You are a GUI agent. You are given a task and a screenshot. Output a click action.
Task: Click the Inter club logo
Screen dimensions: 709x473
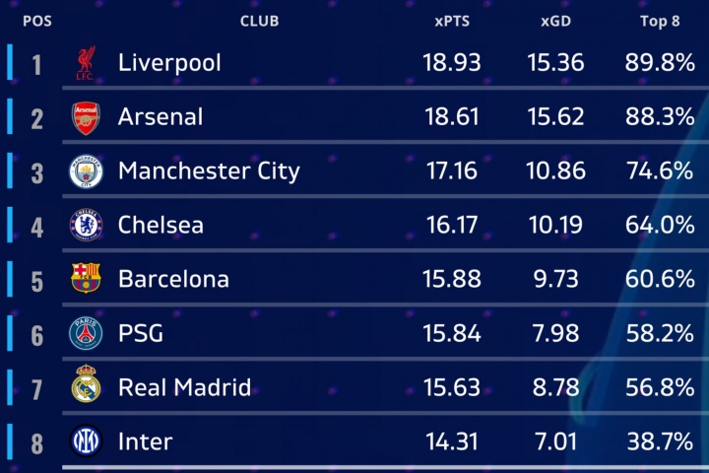86,441
